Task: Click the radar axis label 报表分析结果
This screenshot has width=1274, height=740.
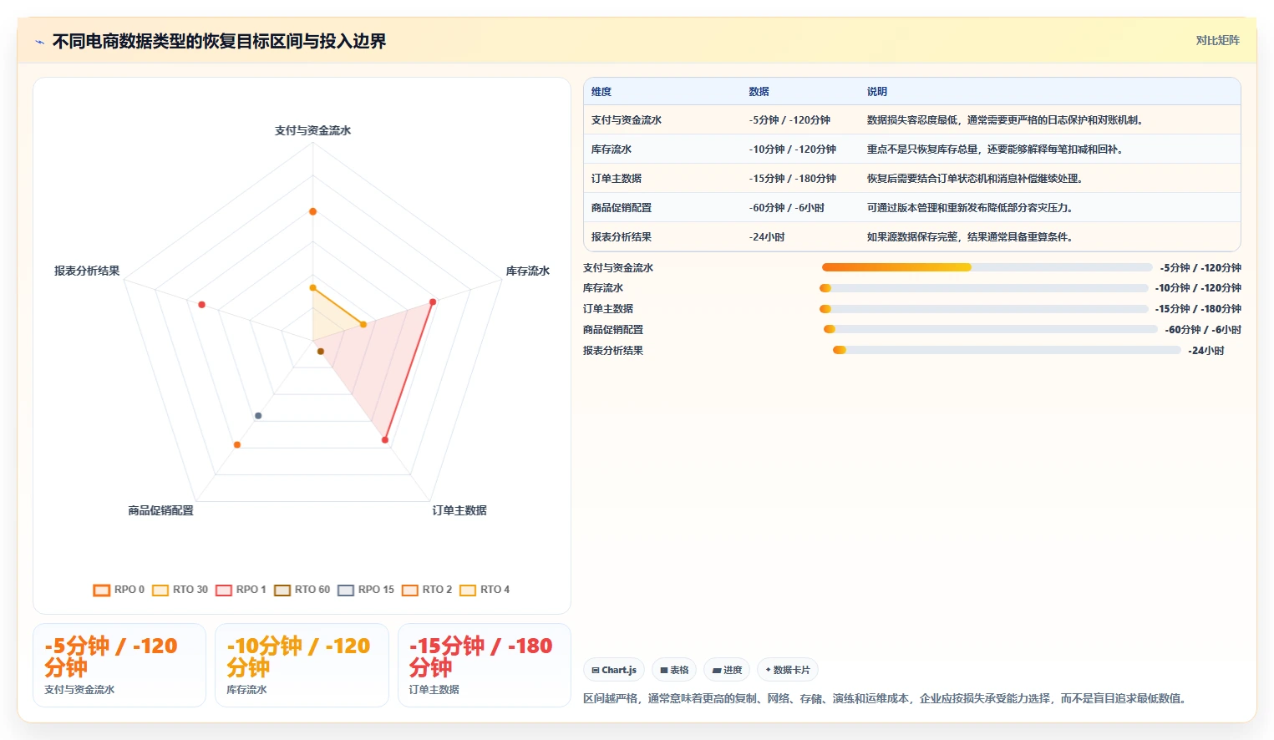Action: (87, 271)
